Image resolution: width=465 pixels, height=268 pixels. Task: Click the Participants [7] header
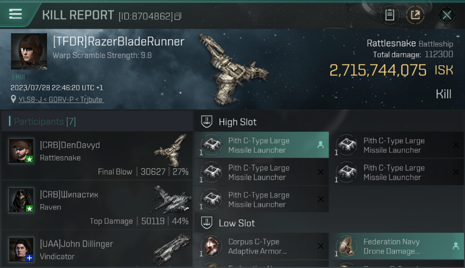[45, 121]
